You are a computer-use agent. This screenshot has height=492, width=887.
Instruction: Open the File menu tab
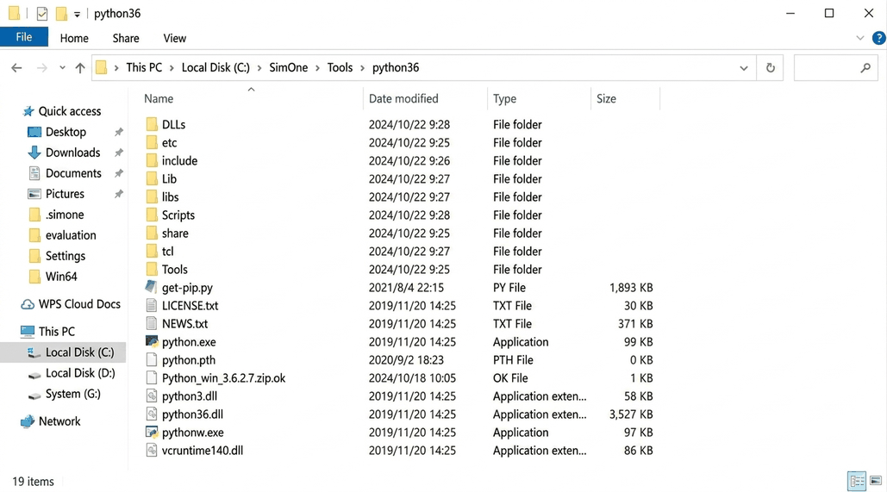[x=24, y=37]
